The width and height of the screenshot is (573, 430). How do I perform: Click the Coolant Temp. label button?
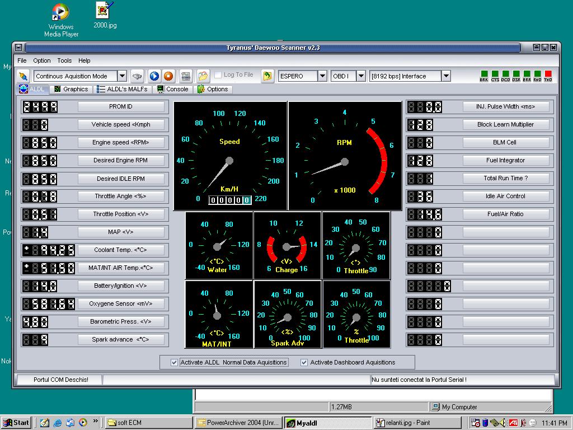click(121, 250)
